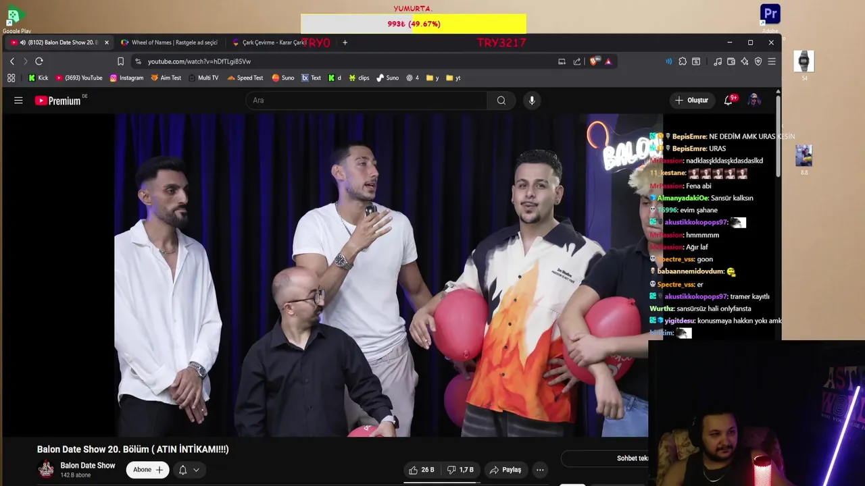Toggle the YouTube guide hamburger menu
The image size is (865, 486).
click(18, 101)
